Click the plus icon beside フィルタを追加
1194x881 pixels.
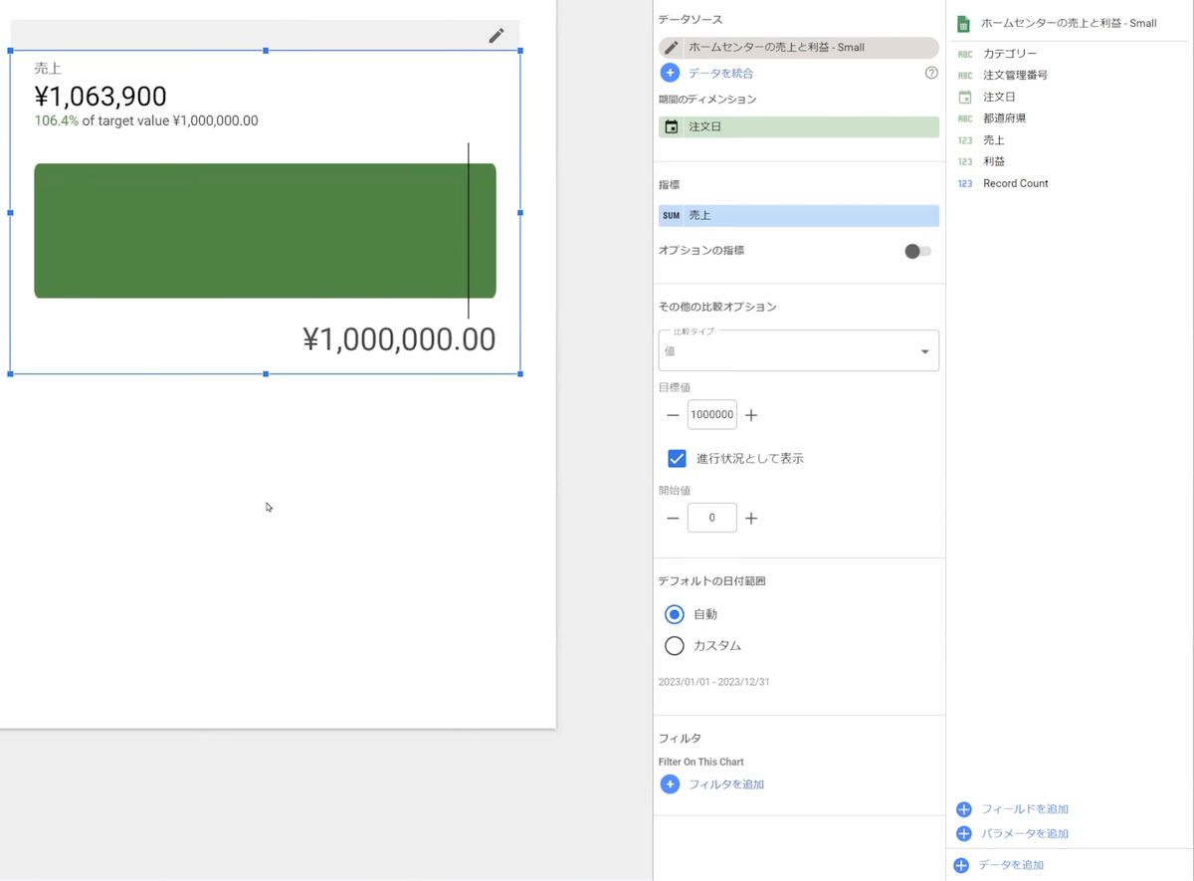click(x=670, y=784)
